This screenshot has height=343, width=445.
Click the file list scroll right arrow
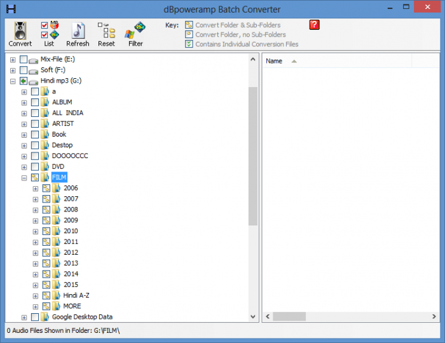click(434, 316)
